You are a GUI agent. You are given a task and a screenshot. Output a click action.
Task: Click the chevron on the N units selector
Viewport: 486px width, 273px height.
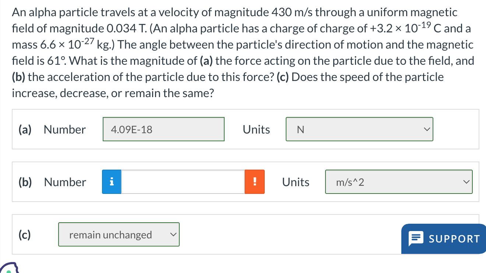pyautogui.click(x=426, y=129)
